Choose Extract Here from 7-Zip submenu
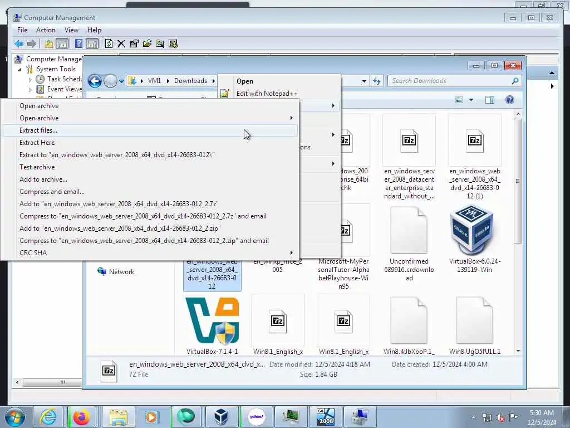Image resolution: width=570 pixels, height=428 pixels. pos(149,143)
